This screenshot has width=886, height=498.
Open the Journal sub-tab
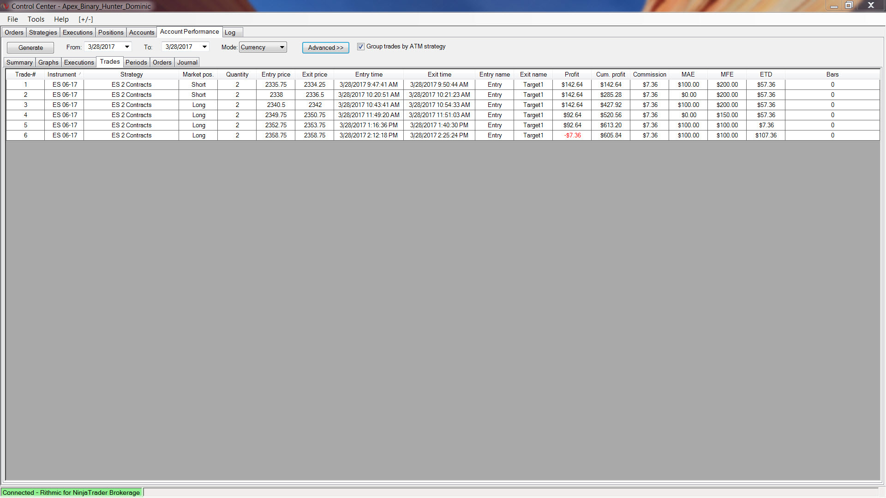coord(187,62)
